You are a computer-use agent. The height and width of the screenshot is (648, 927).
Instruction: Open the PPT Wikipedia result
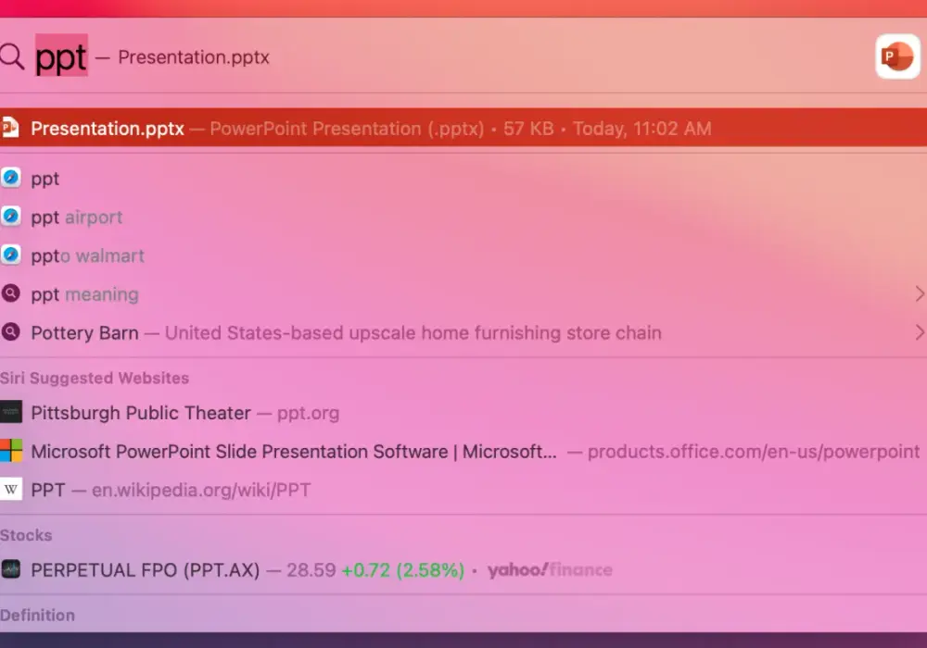click(x=463, y=490)
